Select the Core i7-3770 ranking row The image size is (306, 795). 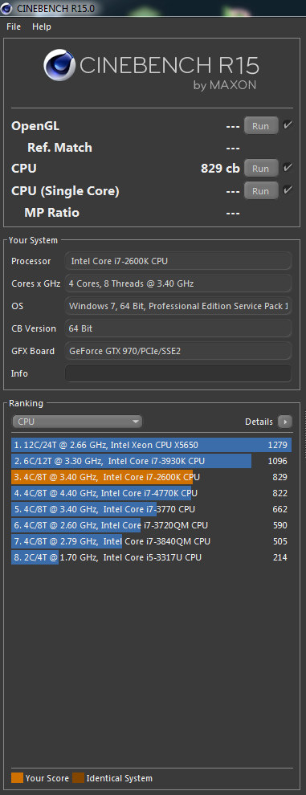pyautogui.click(x=151, y=509)
